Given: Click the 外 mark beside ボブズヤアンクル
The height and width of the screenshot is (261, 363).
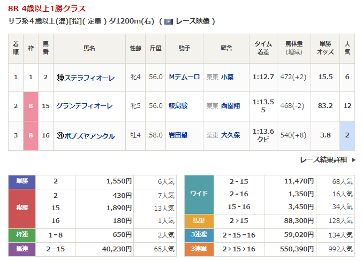Looking at the screenshot, I should point(60,136).
